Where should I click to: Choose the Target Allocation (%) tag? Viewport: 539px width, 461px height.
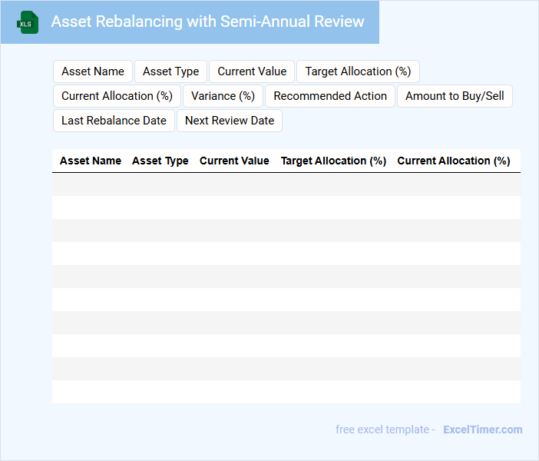pos(358,71)
